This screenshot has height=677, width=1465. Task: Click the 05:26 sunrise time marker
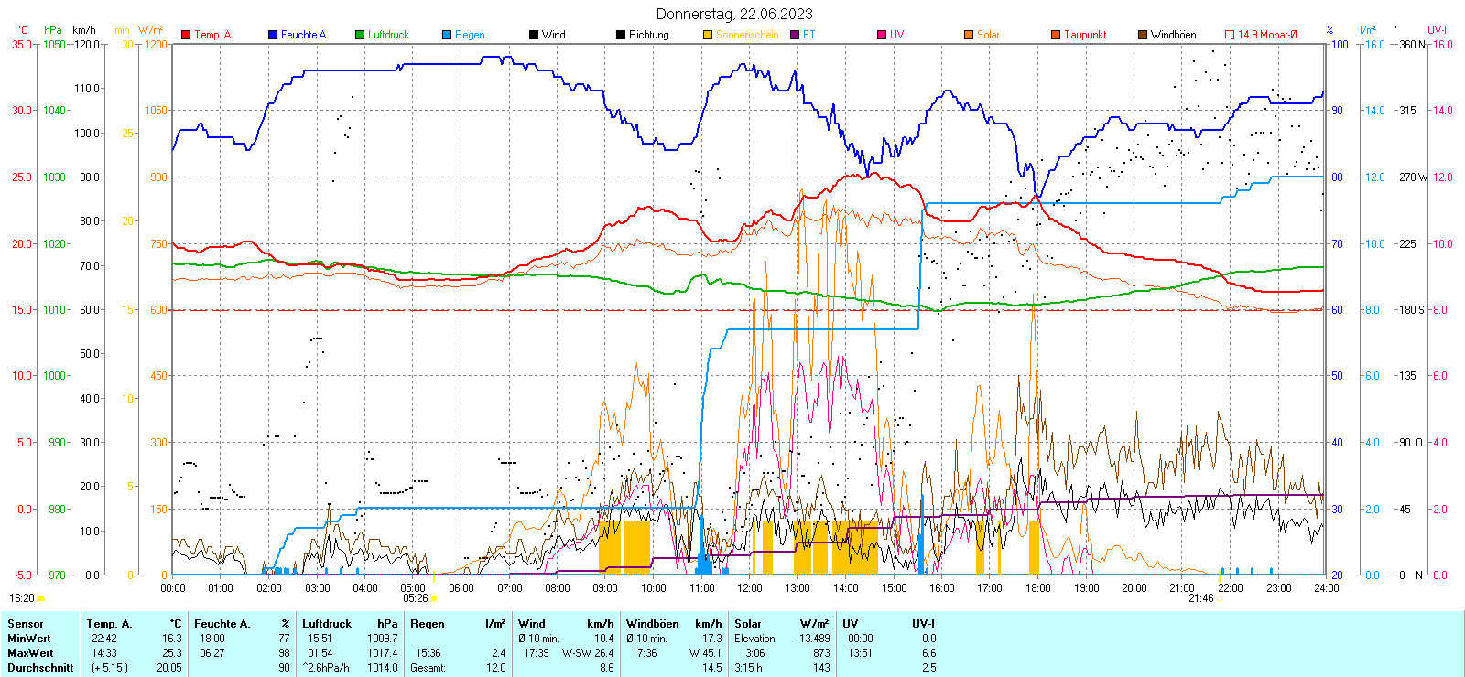416,598
